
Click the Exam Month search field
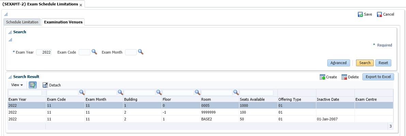click(x=131, y=52)
